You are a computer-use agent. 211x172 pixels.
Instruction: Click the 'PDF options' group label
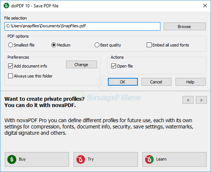click(x=18, y=36)
